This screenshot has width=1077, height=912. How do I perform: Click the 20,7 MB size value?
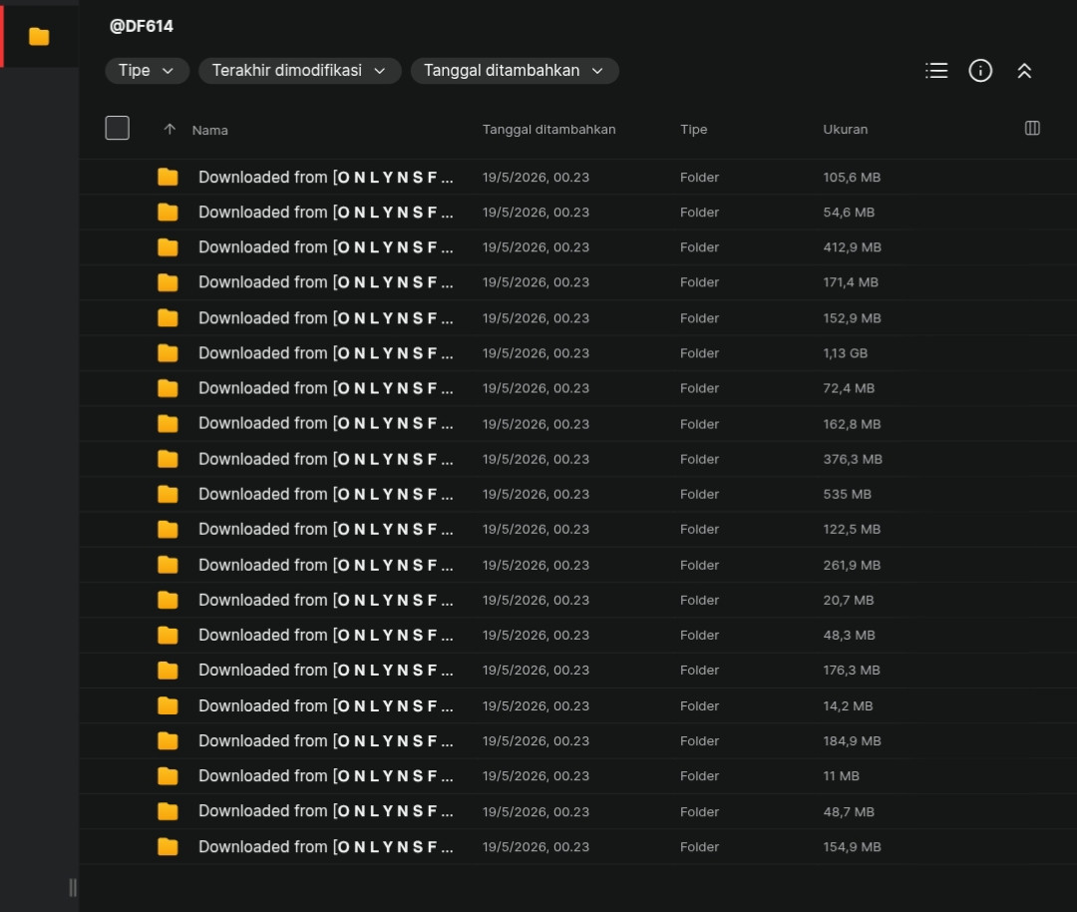coord(849,600)
